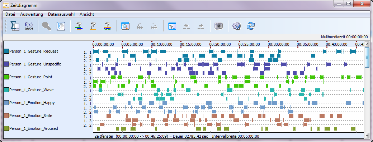Click the disabled left arrow navigation icon

[x=186, y=26]
